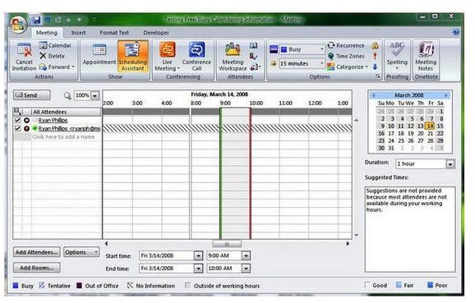Open the Office button menu
Viewport: 475px width, 303px height.
pos(19,24)
